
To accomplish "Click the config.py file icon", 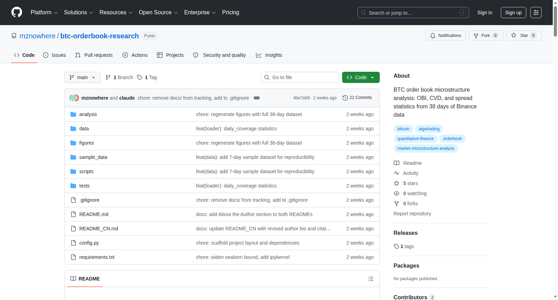I will pyautogui.click(x=73, y=243).
